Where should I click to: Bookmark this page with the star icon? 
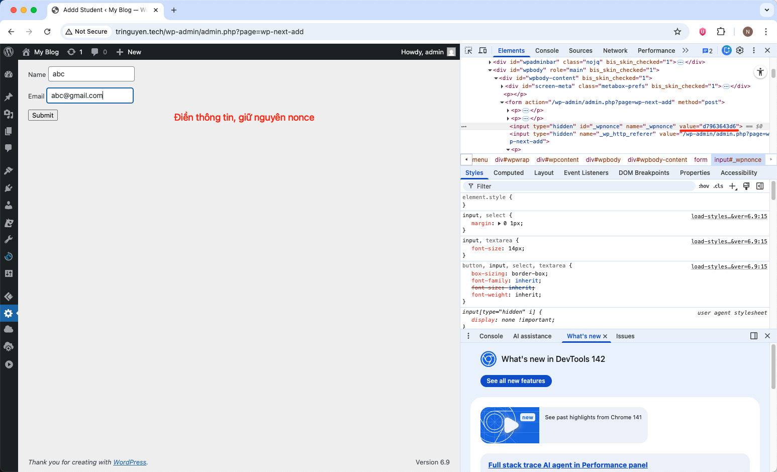point(677,32)
